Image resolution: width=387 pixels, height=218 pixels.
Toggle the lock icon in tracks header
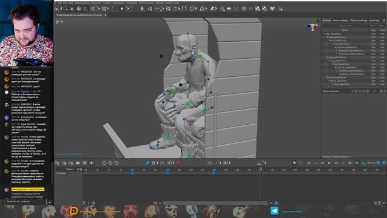coord(81,170)
